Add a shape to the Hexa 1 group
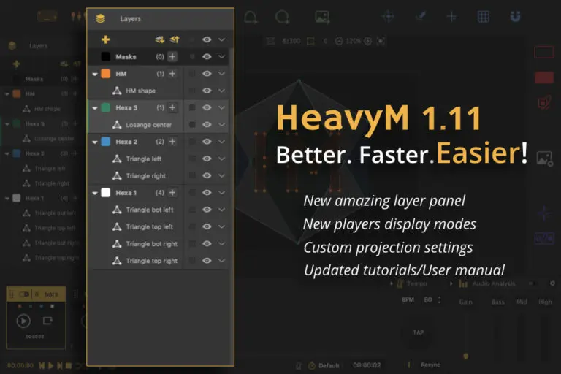Viewport: 561px width, 374px height. [172, 193]
